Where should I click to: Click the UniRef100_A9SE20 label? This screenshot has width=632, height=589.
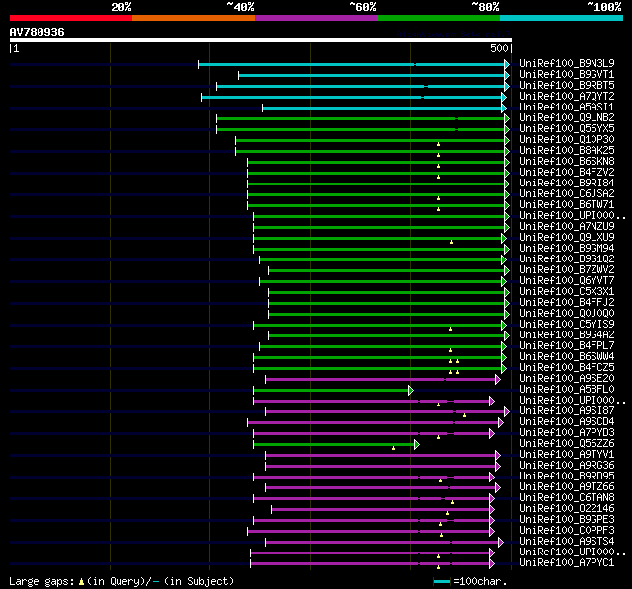[x=567, y=379]
